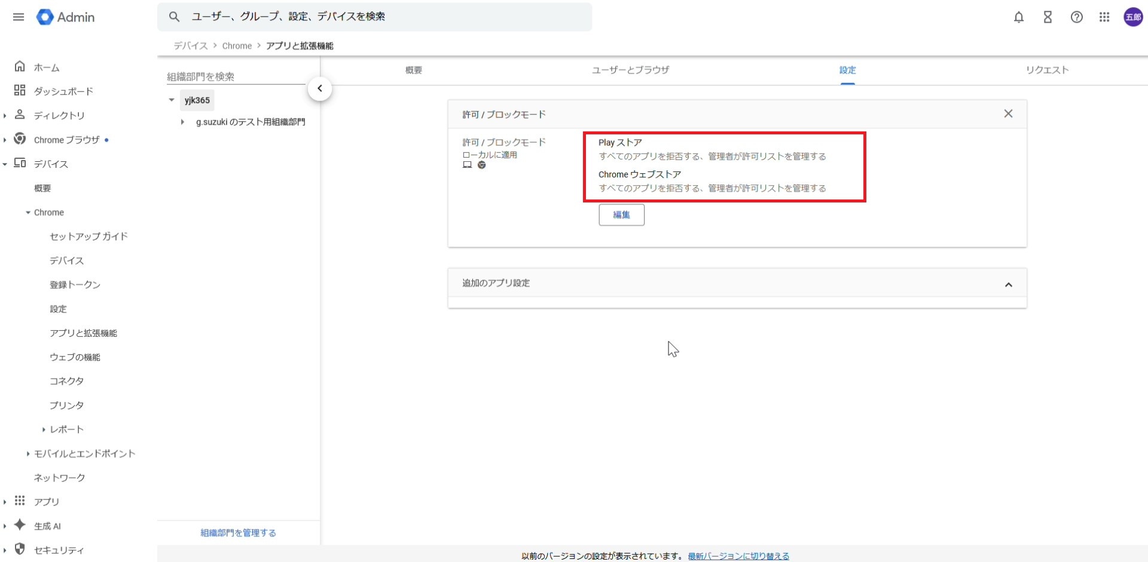Screen dimensions: 1148x562
Task: Open the 組織部門を管理する link
Action: point(238,533)
